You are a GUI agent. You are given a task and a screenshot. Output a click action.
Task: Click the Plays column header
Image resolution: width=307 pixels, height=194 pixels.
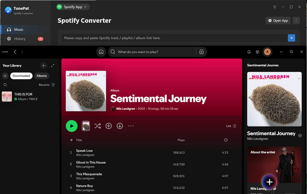pyautogui.click(x=181, y=140)
